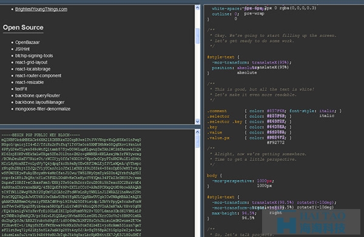Open the BrightestYoungThings.com link
The image size is (364, 237).
coord(41,9)
